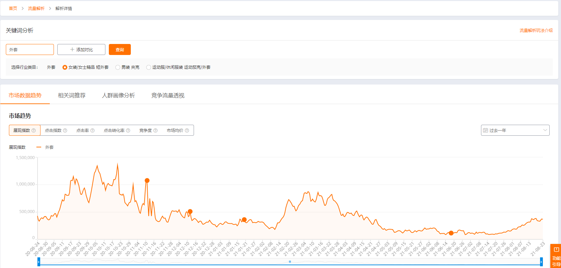Click the chart marker point near 21-01-21
Screen dimensions: 561x268
click(x=244, y=220)
